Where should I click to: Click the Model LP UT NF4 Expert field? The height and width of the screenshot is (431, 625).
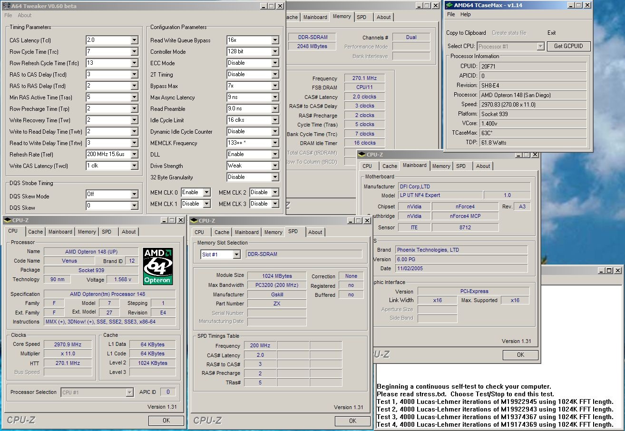440,196
